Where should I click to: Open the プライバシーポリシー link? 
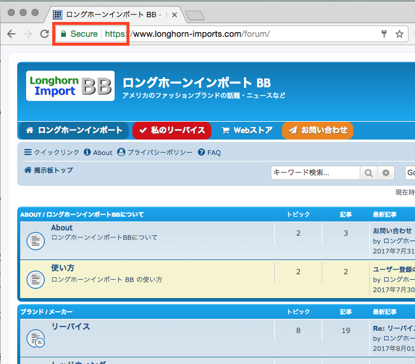pyautogui.click(x=154, y=153)
